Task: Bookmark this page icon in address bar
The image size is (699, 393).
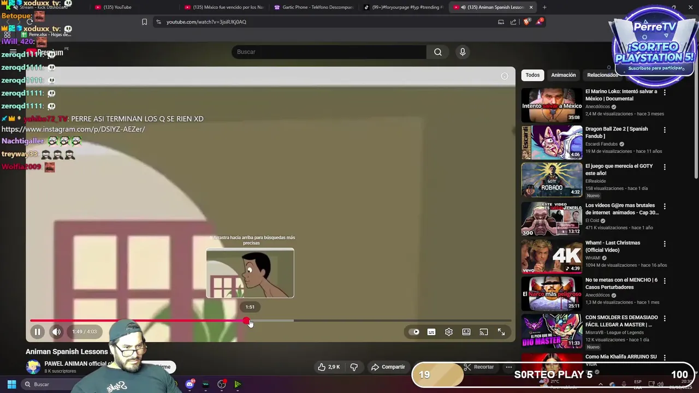Action: [144, 22]
